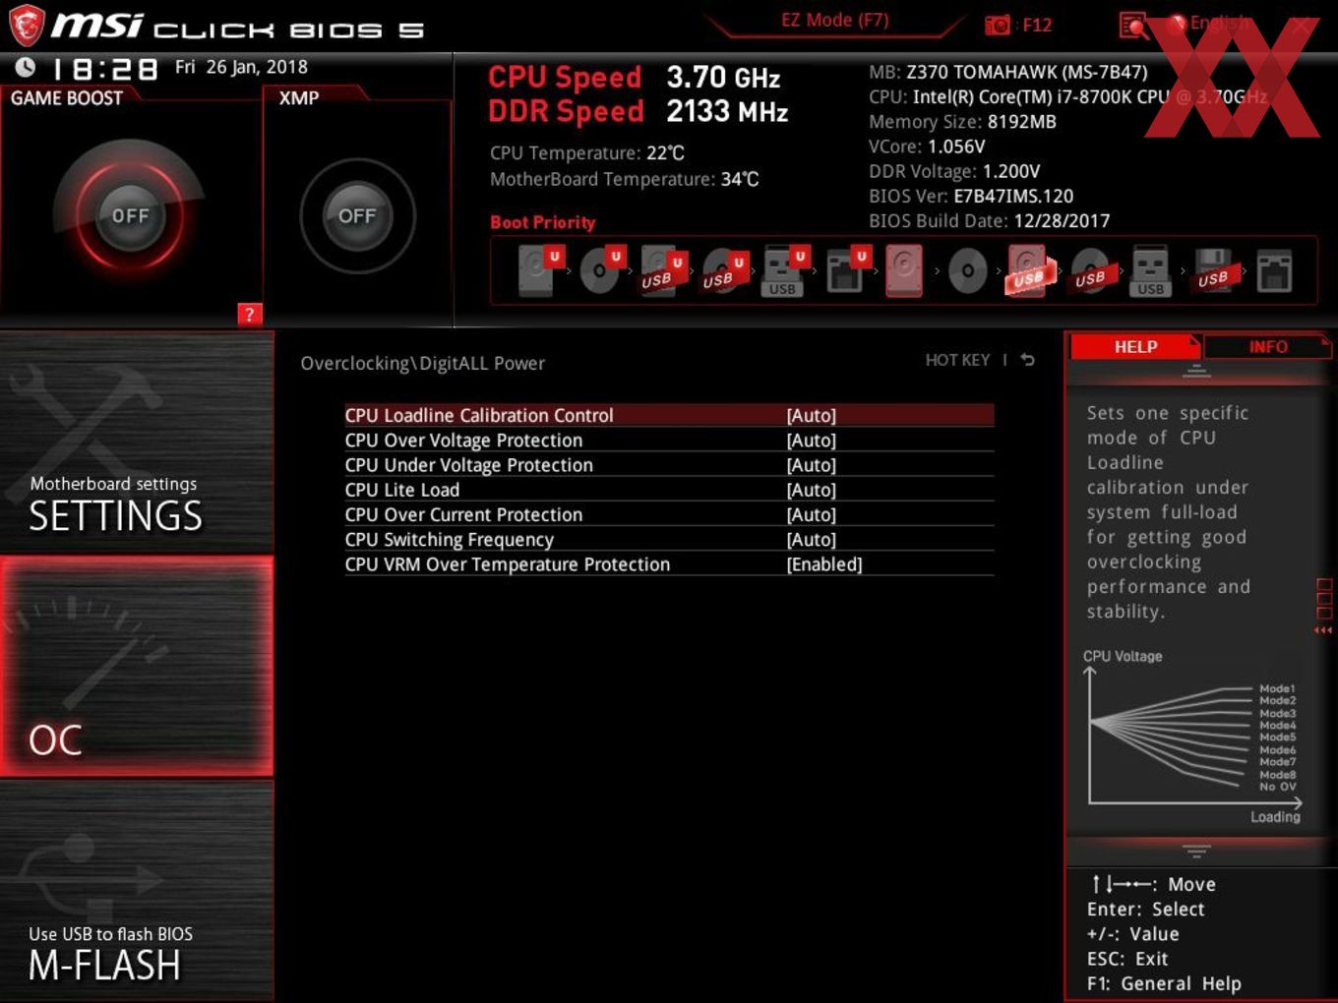1338x1003 pixels.
Task: Click the MB: Z370 TOMAHAWK (MS-7B47) text
Action: 1008,72
